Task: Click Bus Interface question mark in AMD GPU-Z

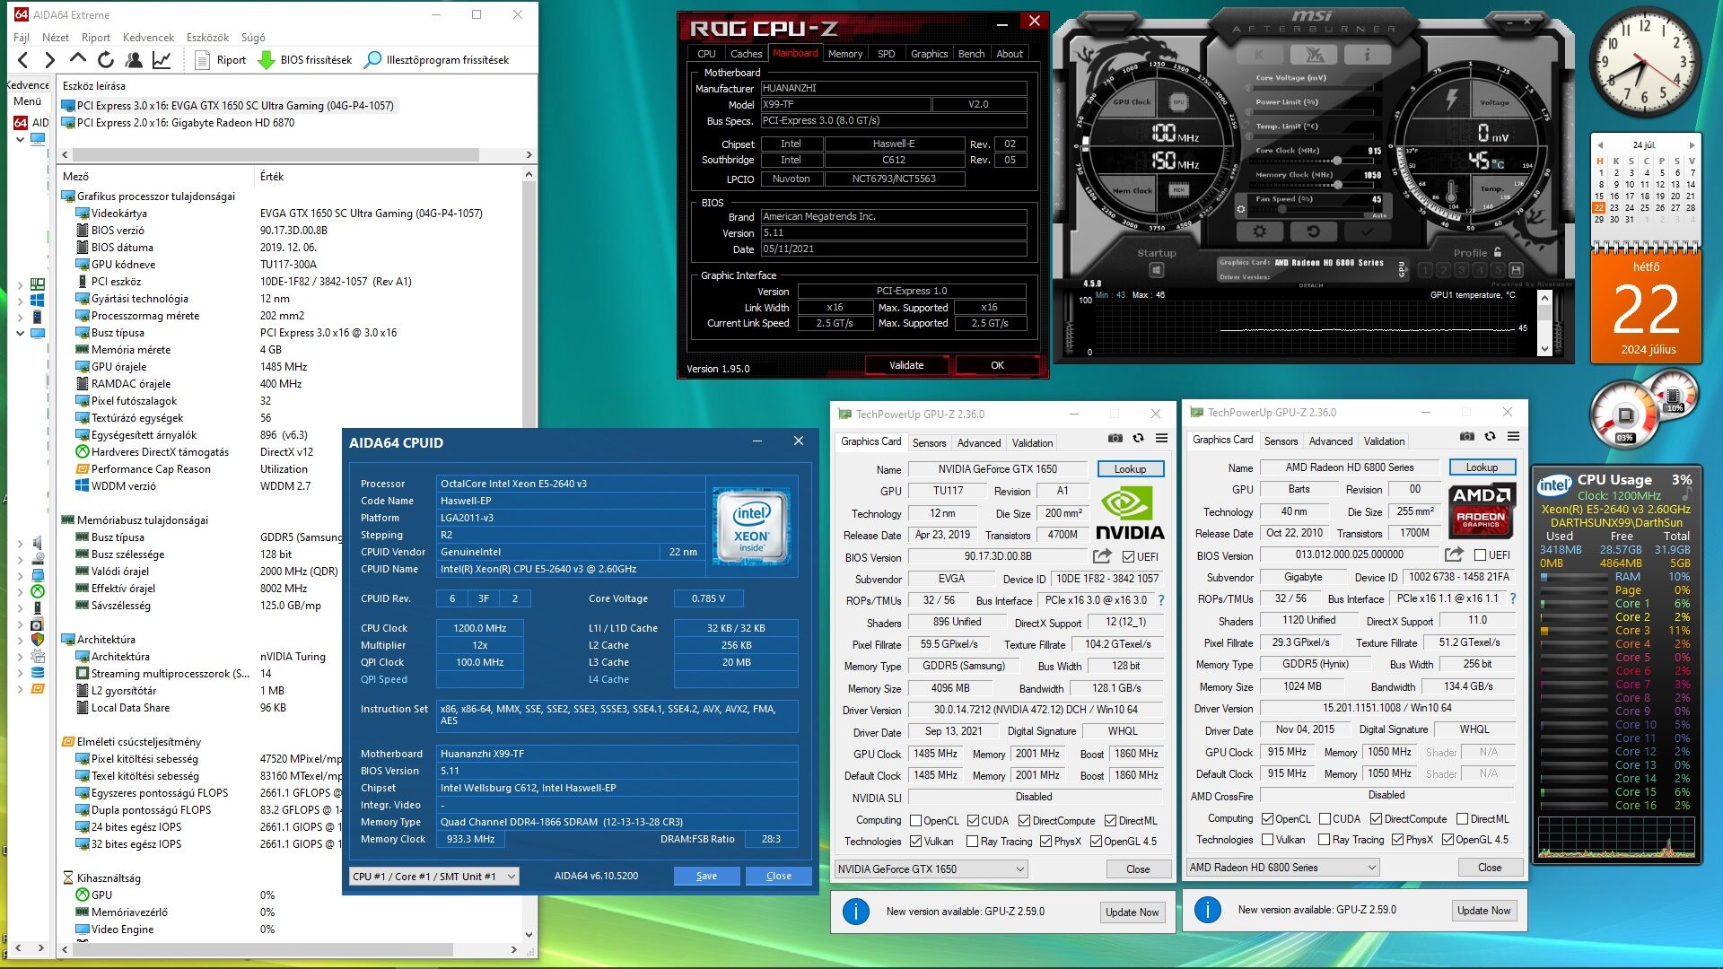Action: [x=1513, y=598]
